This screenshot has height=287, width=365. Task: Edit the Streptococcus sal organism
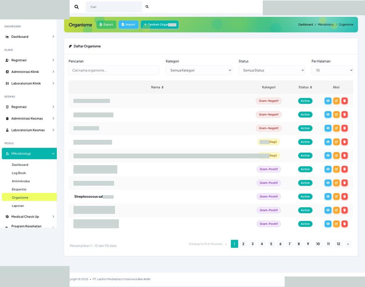[336, 196]
